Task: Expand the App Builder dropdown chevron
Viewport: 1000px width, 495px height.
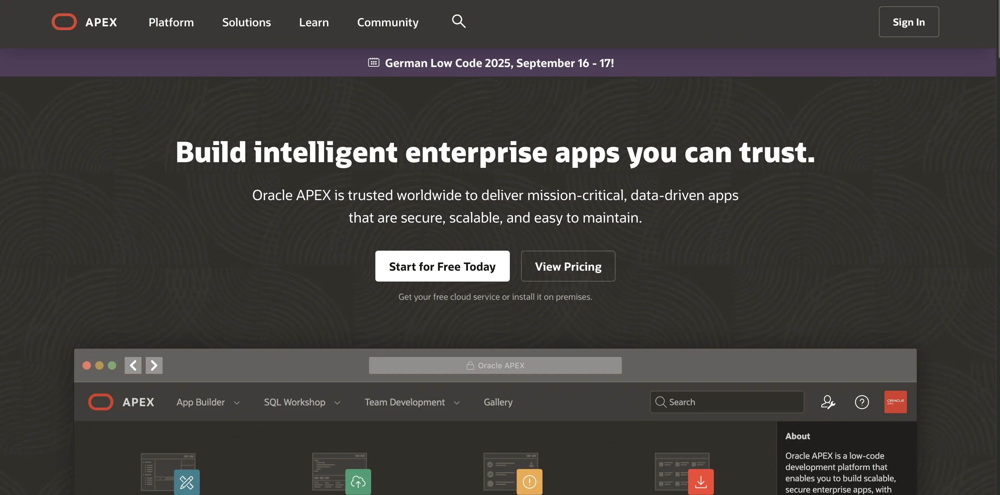Action: 237,403
